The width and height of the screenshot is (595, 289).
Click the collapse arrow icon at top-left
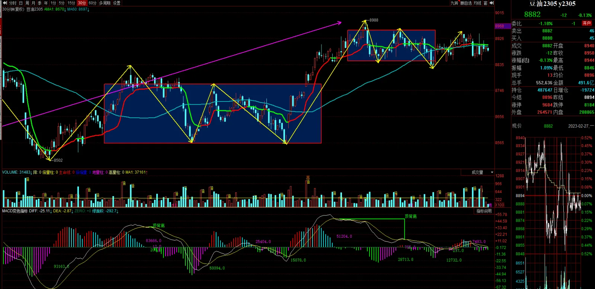pyautogui.click(x=5, y=3)
